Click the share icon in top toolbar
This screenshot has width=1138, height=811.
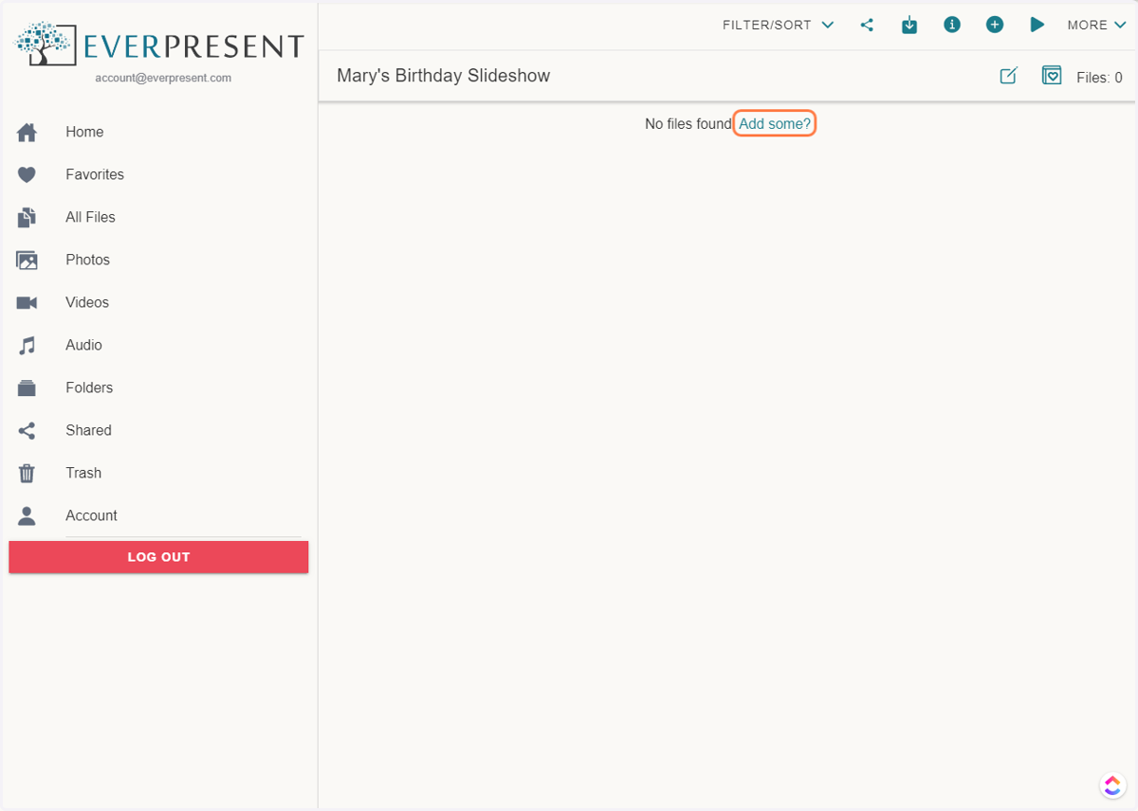(867, 26)
